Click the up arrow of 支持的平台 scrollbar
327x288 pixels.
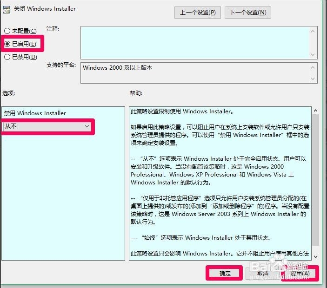[313, 67]
